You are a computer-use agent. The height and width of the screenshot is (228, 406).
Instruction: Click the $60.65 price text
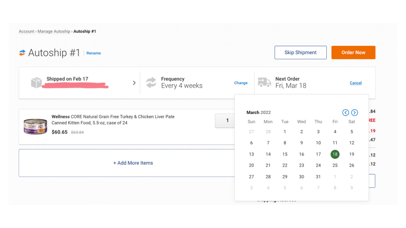pyautogui.click(x=59, y=132)
